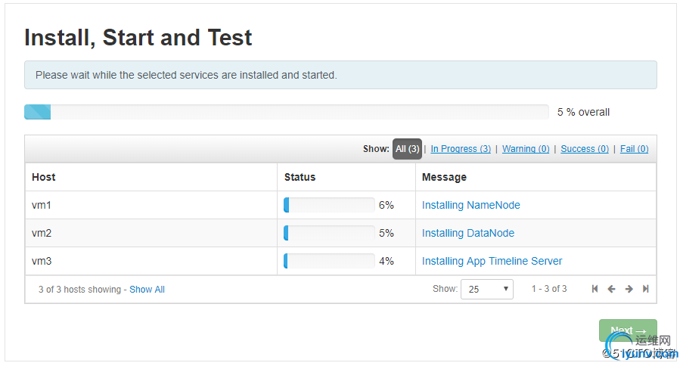
Task: Click the Host column header
Action: [x=44, y=177]
